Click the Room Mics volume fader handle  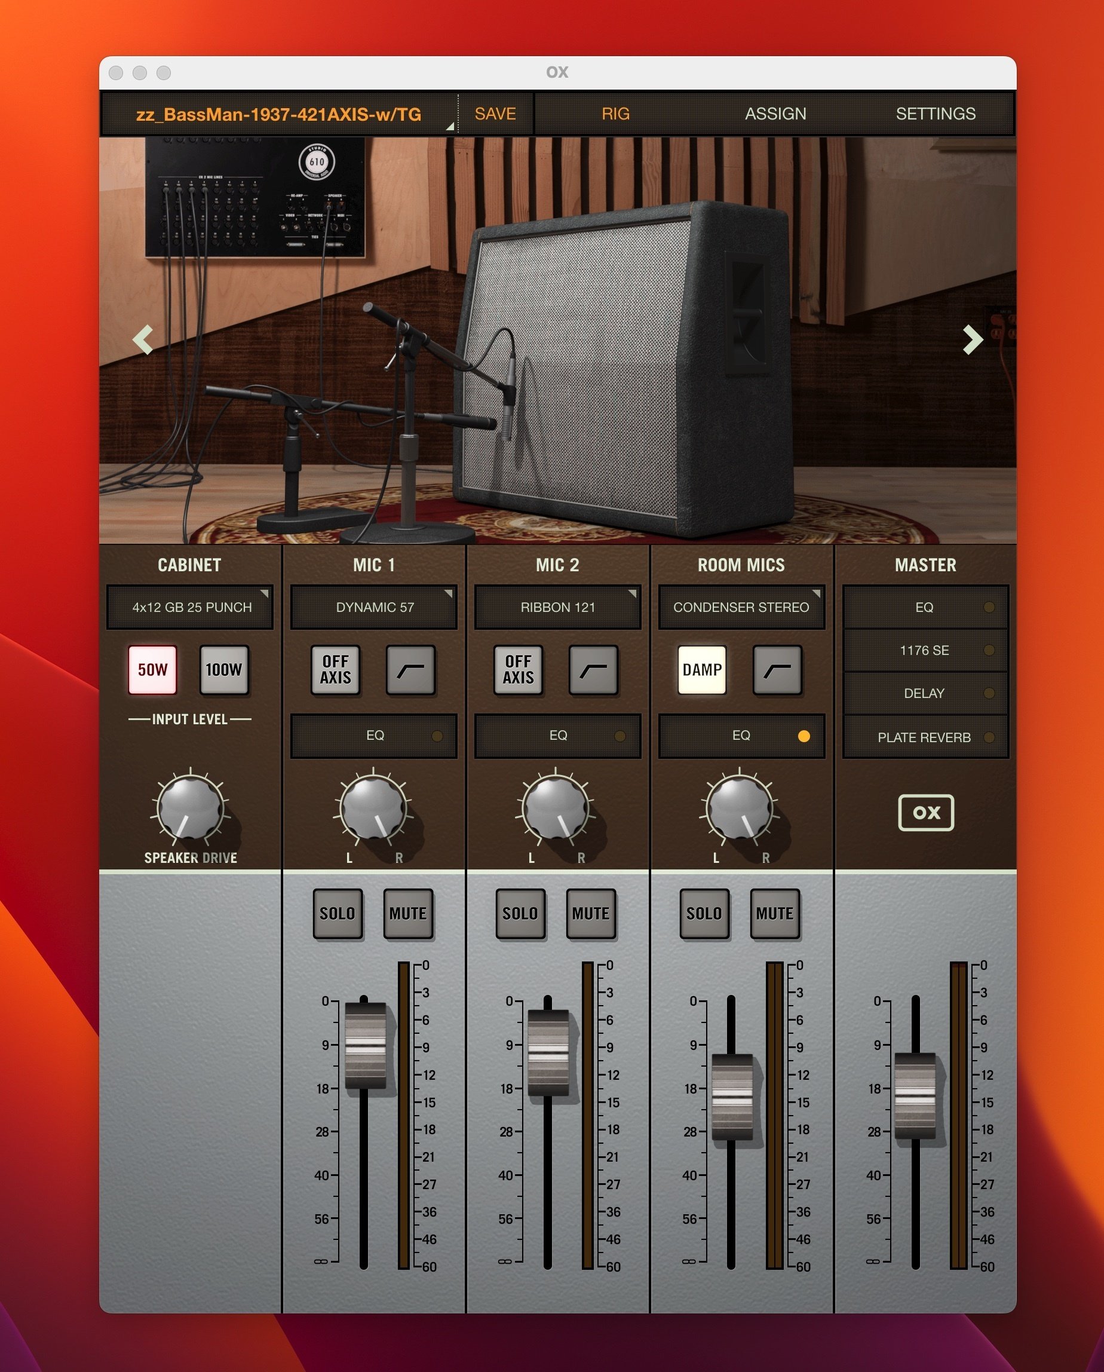pos(732,1097)
